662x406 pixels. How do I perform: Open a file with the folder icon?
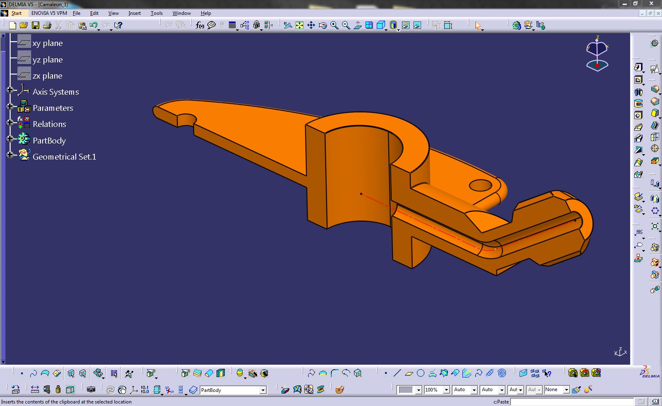pyautogui.click(x=24, y=26)
